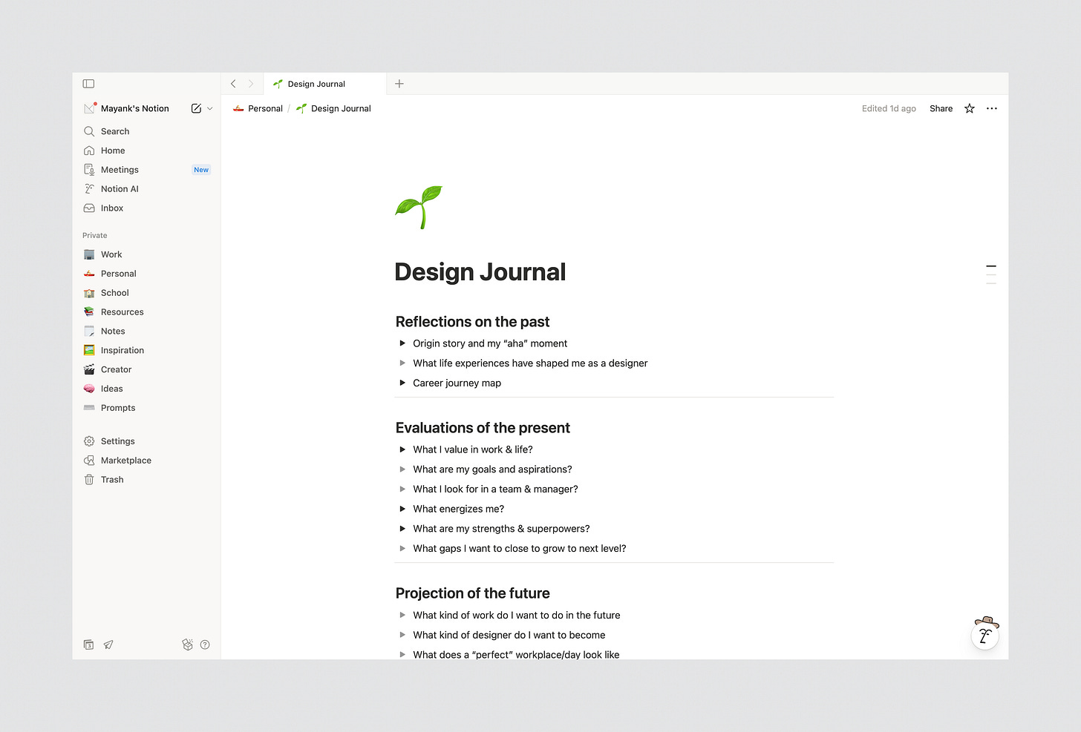Open help question mark icon
1081x732 pixels.
pos(205,644)
